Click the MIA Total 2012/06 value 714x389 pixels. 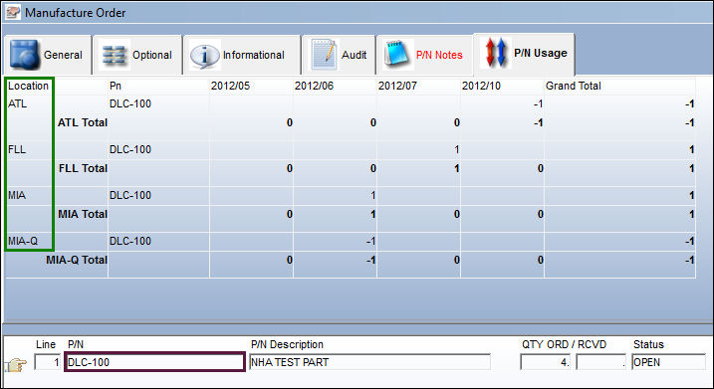[x=373, y=214]
